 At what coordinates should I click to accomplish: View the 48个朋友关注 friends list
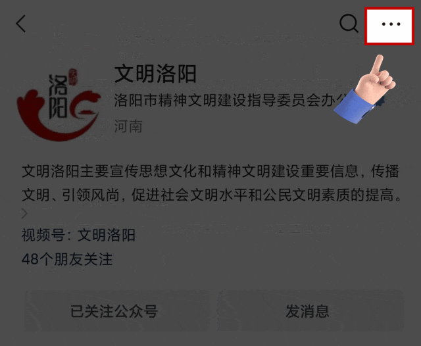[x=67, y=259]
